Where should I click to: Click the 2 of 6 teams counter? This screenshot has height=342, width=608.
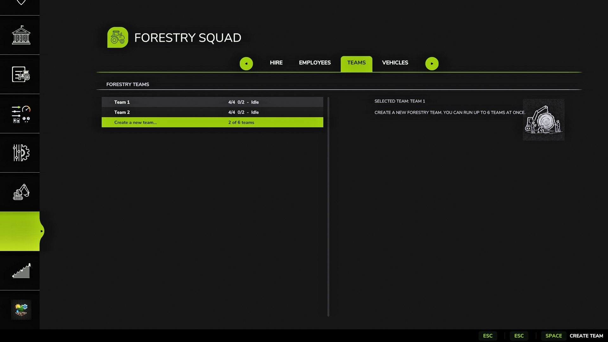click(241, 123)
